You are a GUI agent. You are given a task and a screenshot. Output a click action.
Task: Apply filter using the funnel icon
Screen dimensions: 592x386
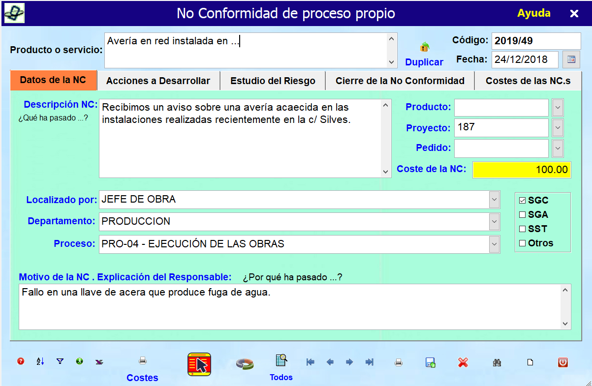(60, 361)
